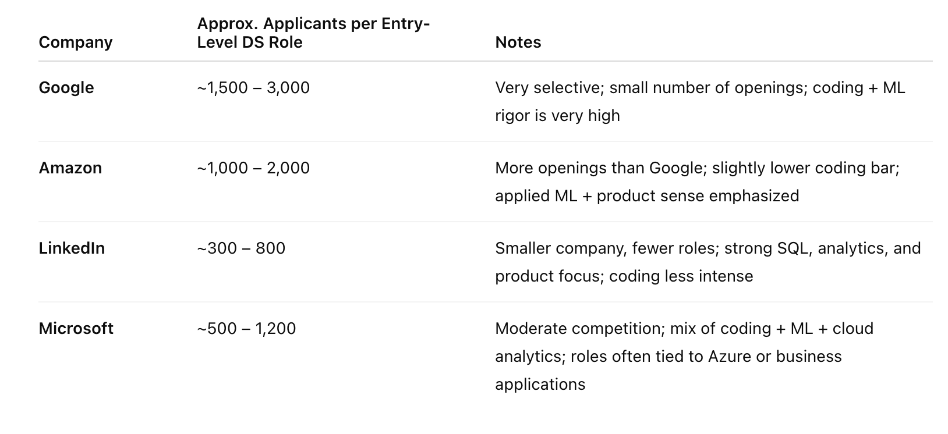Viewport: 948px width, 434px height.
Task: Select the Microsoft company cell
Action: tap(76, 329)
